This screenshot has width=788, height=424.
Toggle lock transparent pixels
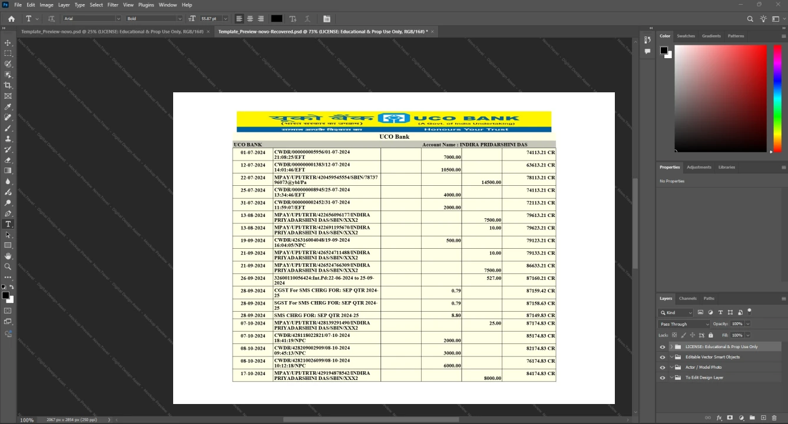tap(674, 335)
